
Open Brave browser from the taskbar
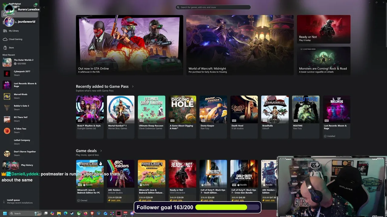92,213
